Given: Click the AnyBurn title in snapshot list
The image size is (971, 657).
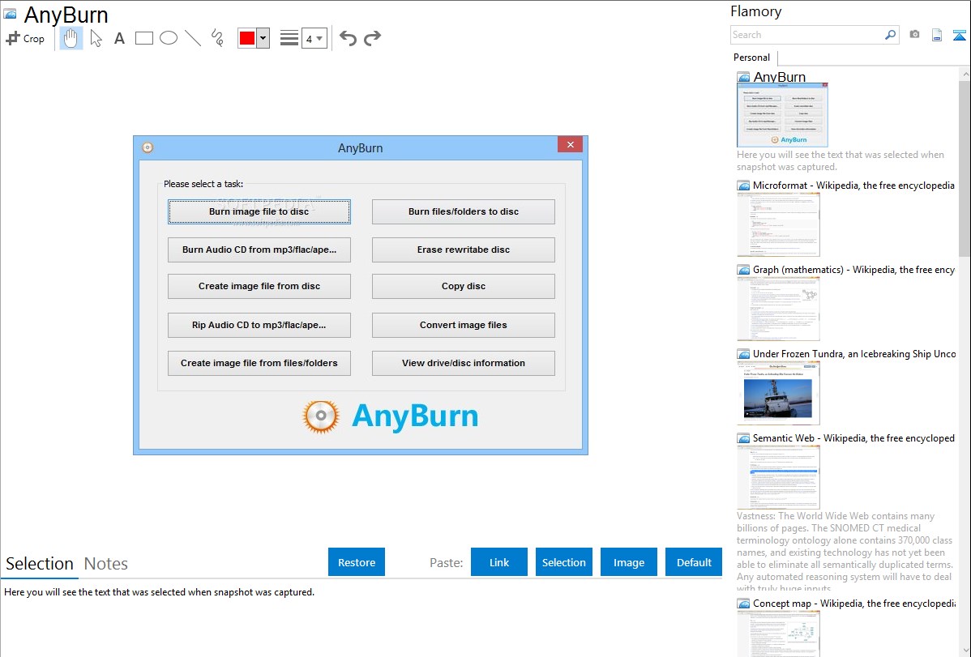Looking at the screenshot, I should click(779, 77).
